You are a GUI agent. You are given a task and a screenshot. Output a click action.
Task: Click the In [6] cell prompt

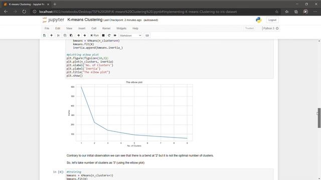pyautogui.click(x=59, y=172)
